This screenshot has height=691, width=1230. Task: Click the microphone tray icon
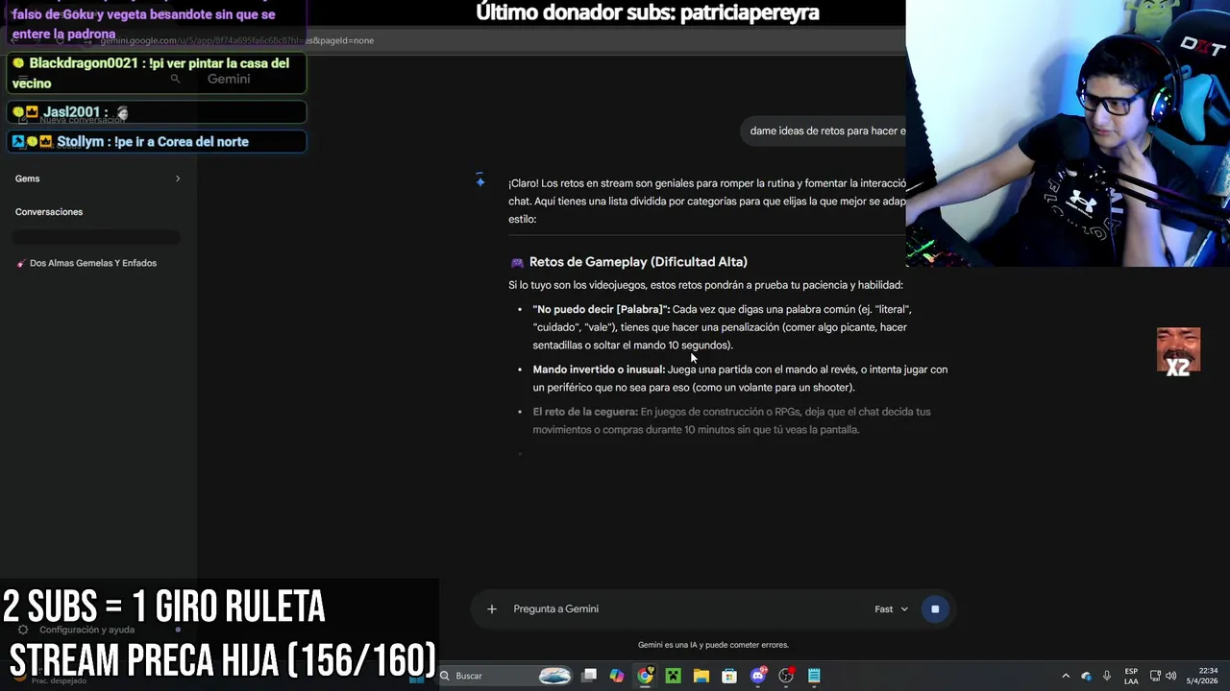pos(1107,676)
